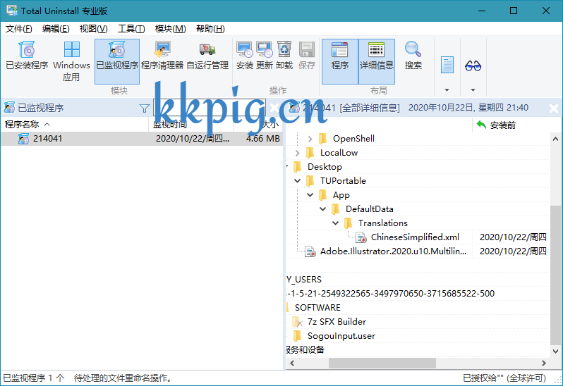The height and width of the screenshot is (386, 563).
Task: Click the 已监视程序 panel header icon
Action: pyautogui.click(x=9, y=108)
